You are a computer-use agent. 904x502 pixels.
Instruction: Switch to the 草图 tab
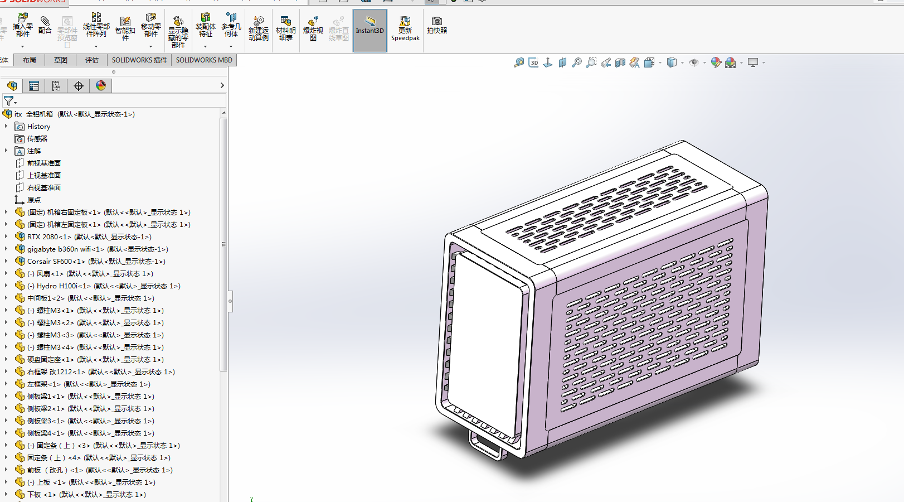pos(61,60)
